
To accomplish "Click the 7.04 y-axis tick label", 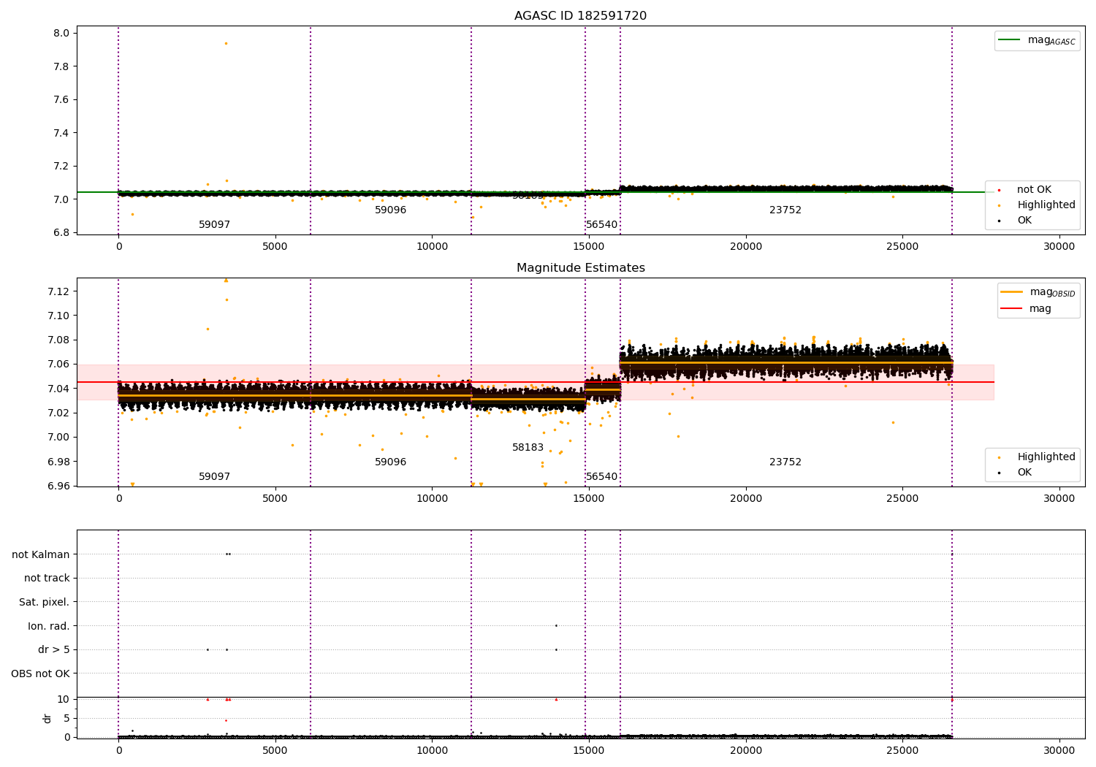I will [58, 389].
